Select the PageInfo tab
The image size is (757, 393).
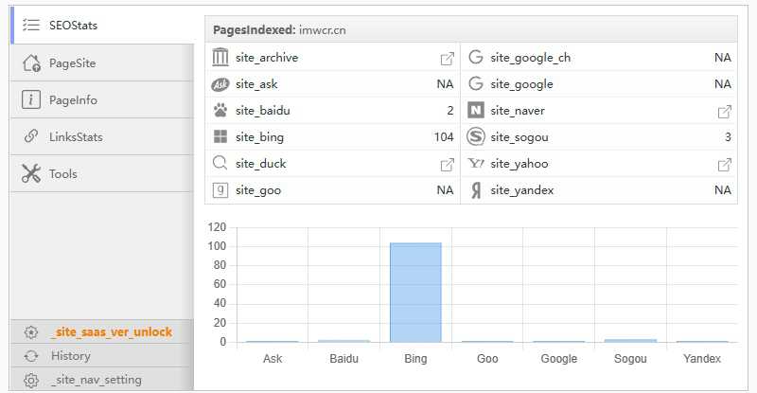pos(73,100)
